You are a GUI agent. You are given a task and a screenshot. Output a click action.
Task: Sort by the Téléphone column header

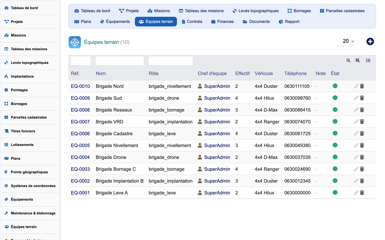pyautogui.click(x=295, y=74)
